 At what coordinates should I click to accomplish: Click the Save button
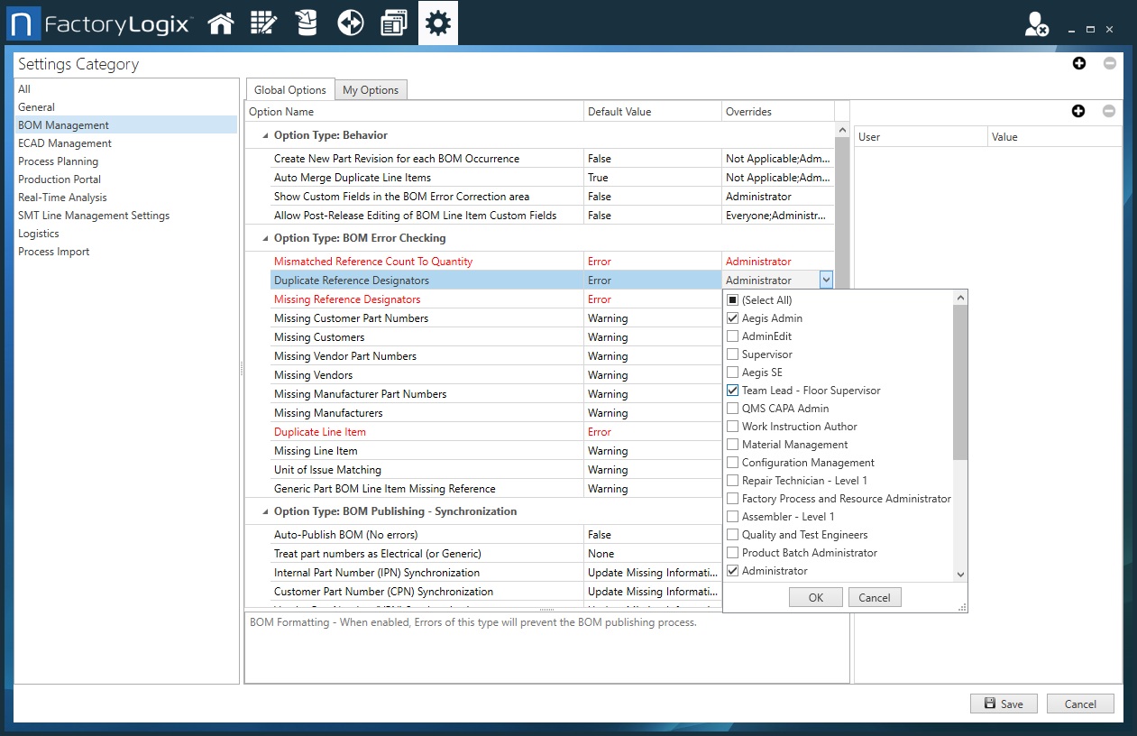click(x=1004, y=704)
